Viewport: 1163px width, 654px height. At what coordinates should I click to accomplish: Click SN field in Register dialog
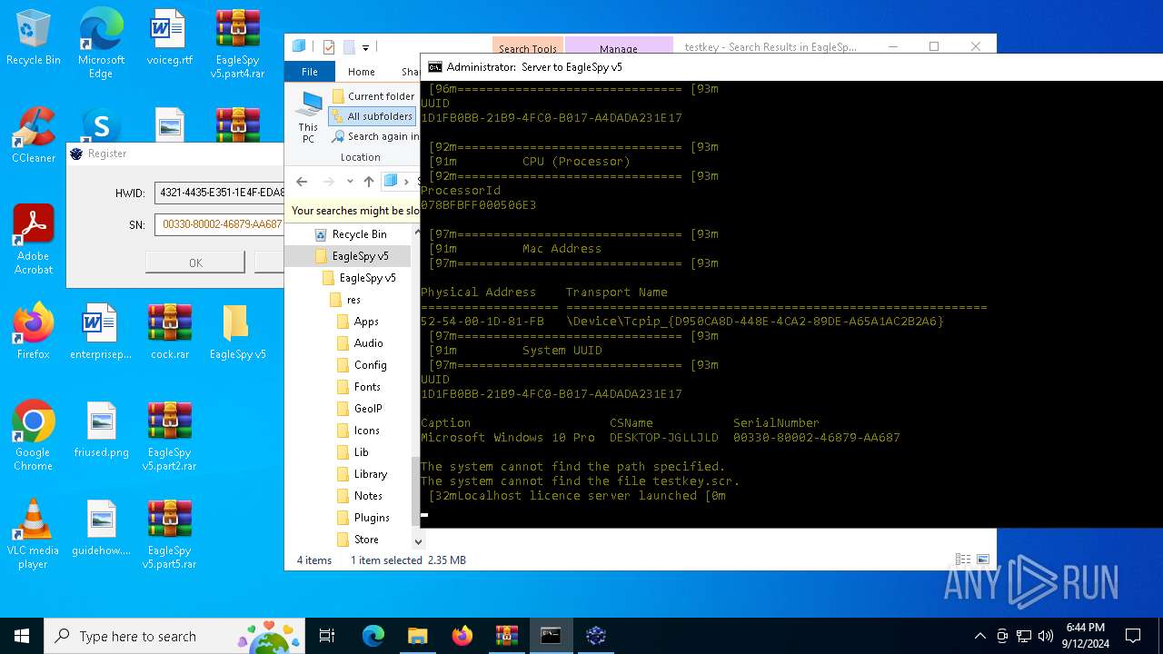[x=219, y=224]
